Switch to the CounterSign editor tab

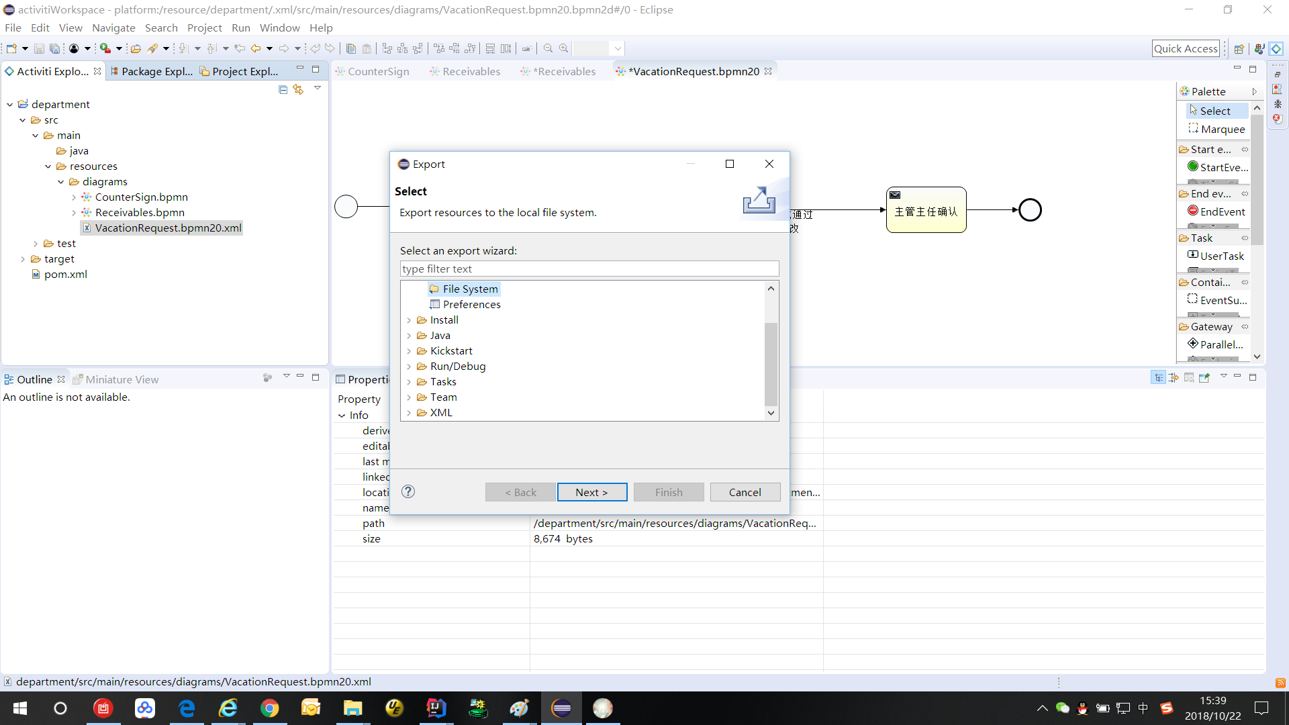372,71
